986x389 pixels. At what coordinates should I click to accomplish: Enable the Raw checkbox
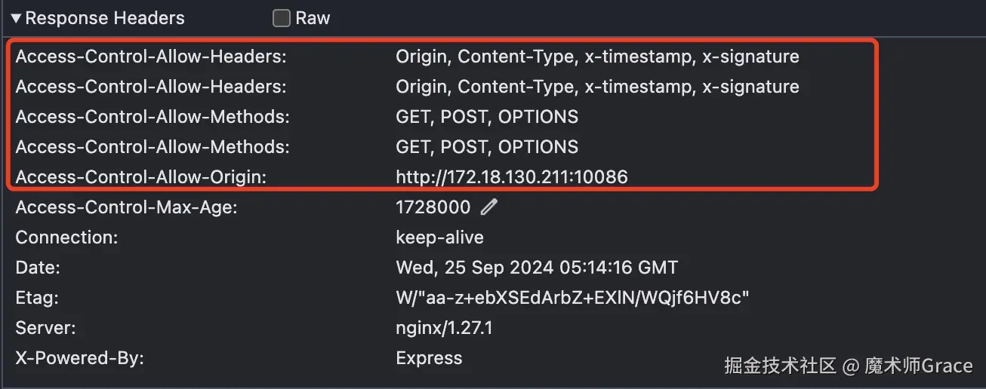[x=282, y=18]
